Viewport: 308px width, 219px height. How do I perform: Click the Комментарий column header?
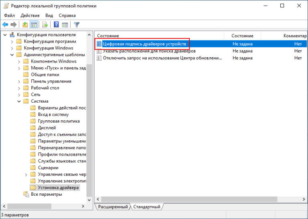coord(295,36)
